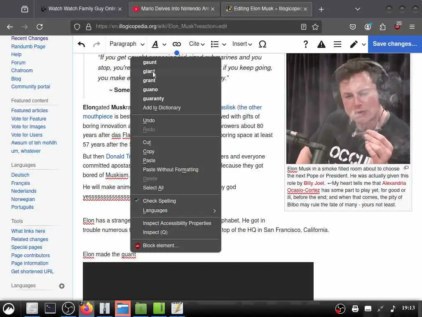
Task: Open Paragraph format dropdown
Action: tap(127, 44)
